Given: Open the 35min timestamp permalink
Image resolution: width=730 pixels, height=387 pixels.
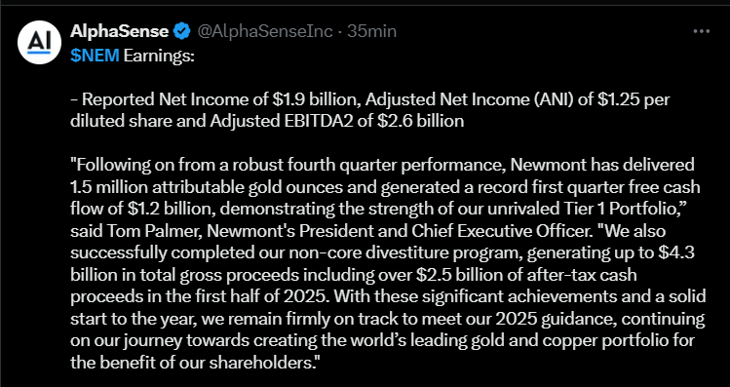Looking at the screenshot, I should pyautogui.click(x=372, y=31).
